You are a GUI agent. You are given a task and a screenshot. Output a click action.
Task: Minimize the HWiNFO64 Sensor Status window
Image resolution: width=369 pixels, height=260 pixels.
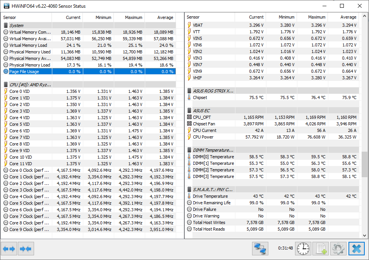coord(324,6)
